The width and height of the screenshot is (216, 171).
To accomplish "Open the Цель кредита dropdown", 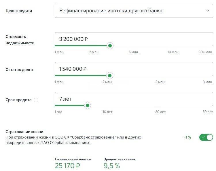I will (134, 11).
